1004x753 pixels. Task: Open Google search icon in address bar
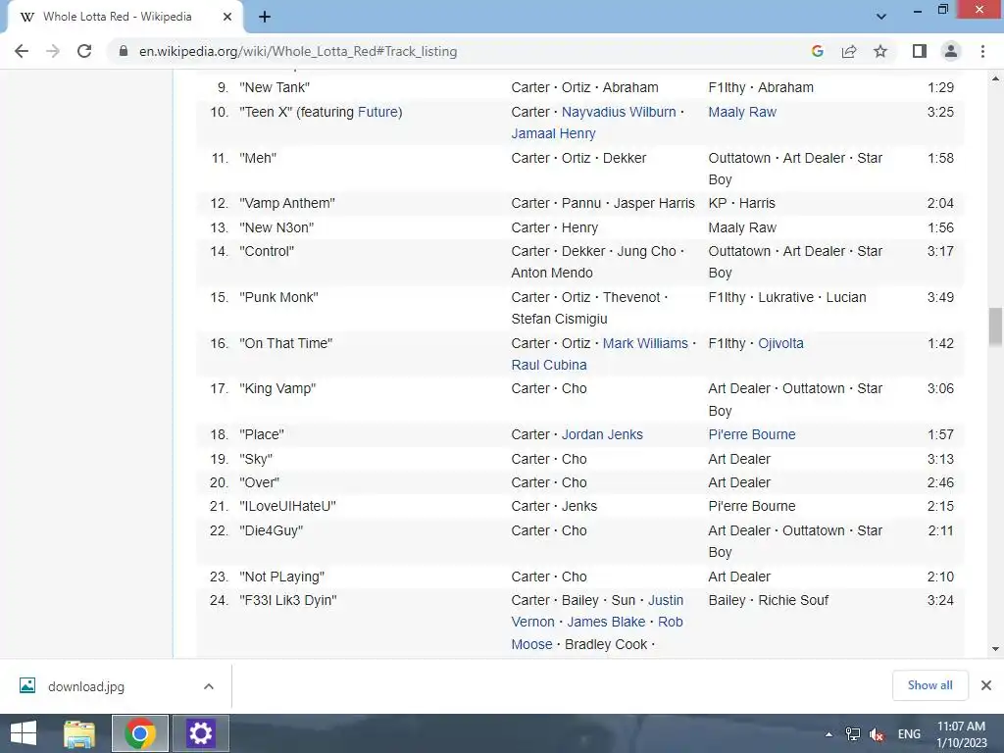(x=817, y=51)
